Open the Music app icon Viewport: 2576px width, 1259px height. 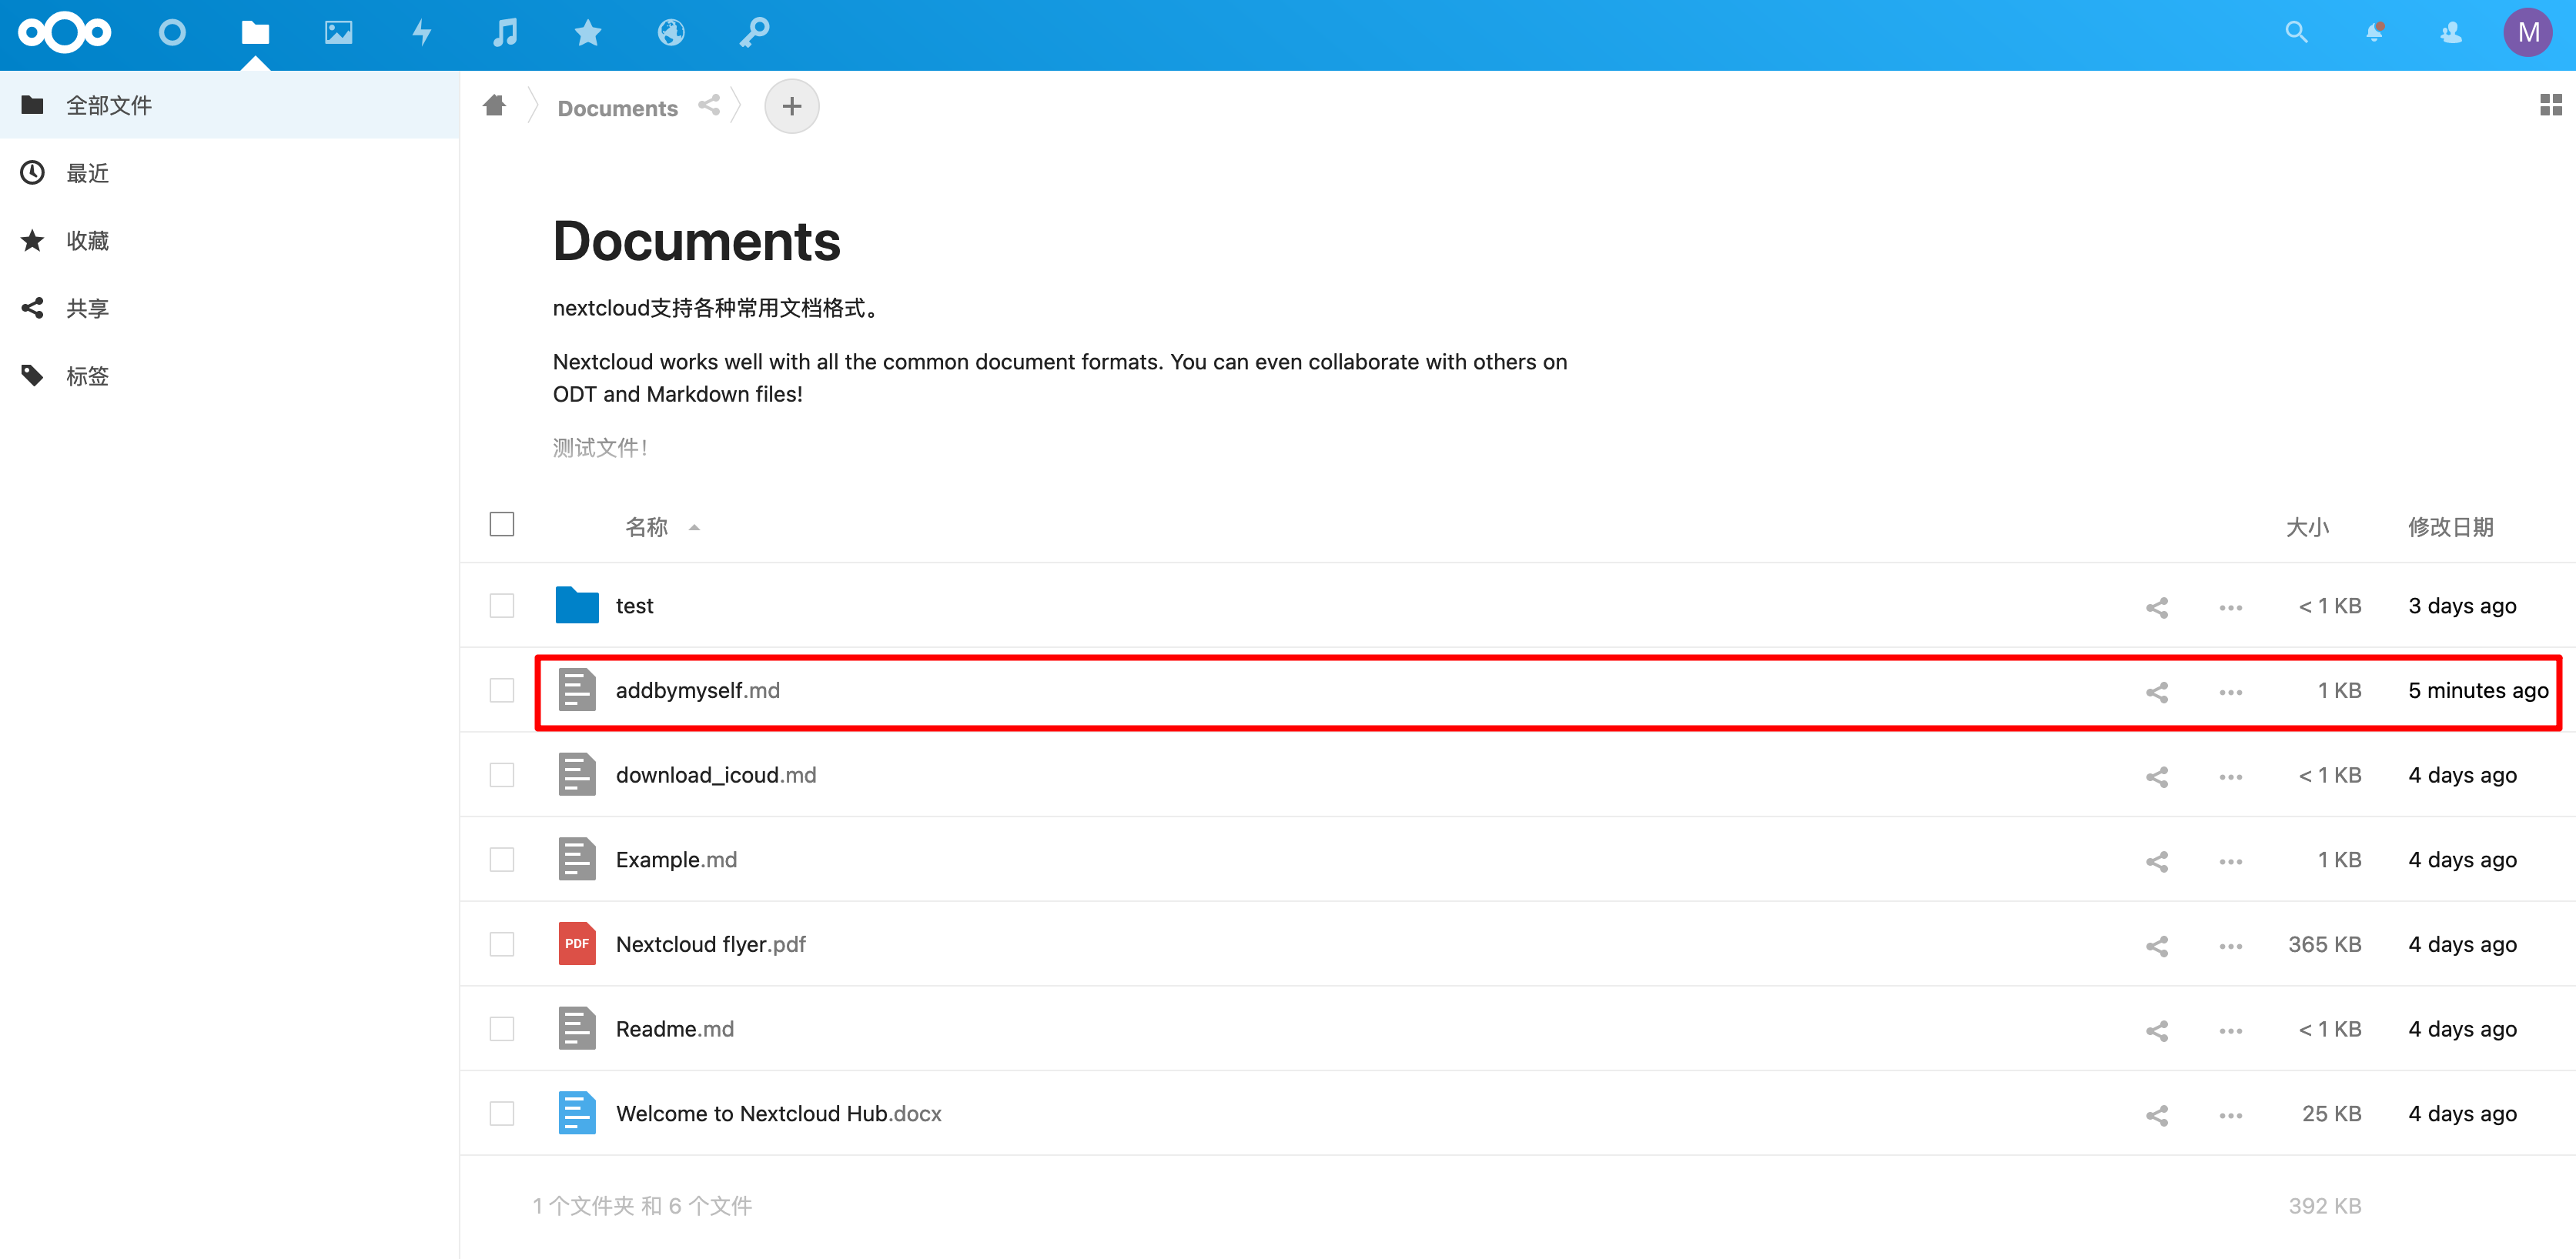click(505, 33)
